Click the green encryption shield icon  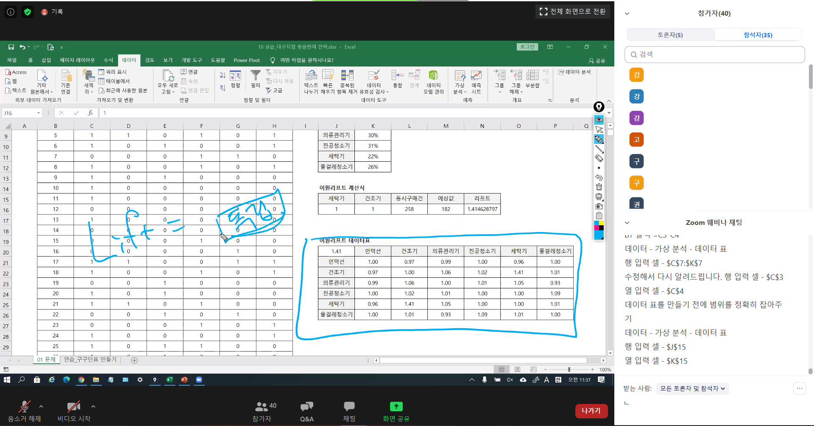(28, 12)
